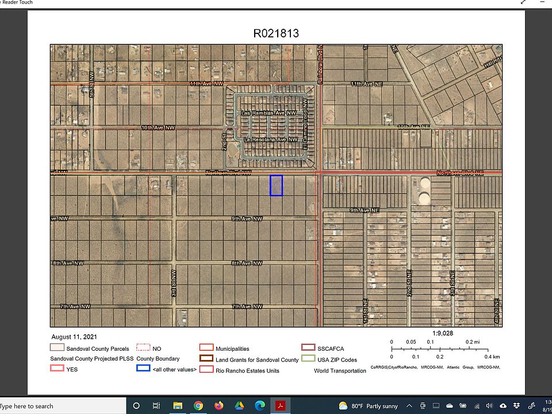Click the blue all other values swatch
This screenshot has height=414, width=552.
click(x=143, y=369)
